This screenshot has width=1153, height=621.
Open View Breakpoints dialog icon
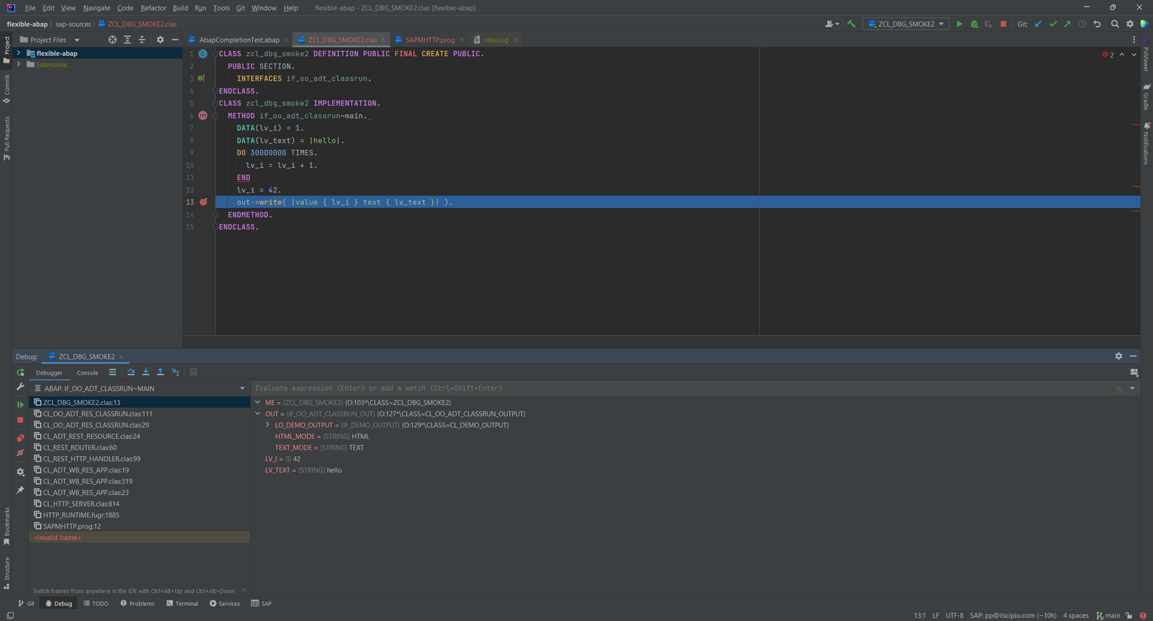coord(20,438)
